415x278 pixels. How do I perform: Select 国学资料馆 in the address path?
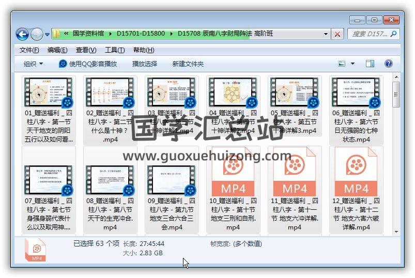click(x=88, y=34)
